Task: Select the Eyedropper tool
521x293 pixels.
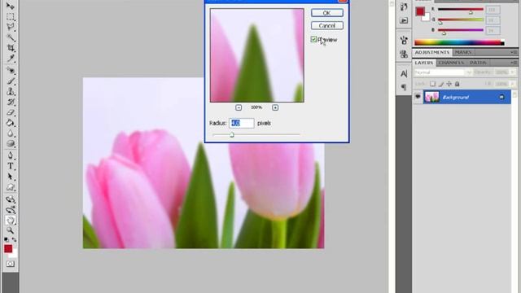Action: 11,59
